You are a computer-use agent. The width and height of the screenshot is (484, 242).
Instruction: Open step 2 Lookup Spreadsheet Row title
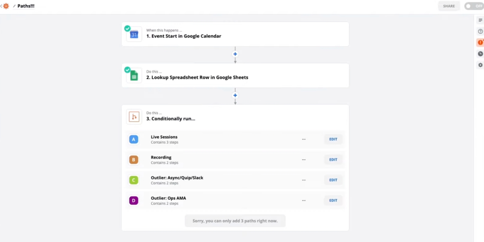click(x=197, y=77)
